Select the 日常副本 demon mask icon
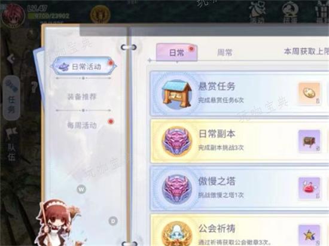Screen dimensions: 329x246 point(176,141)
